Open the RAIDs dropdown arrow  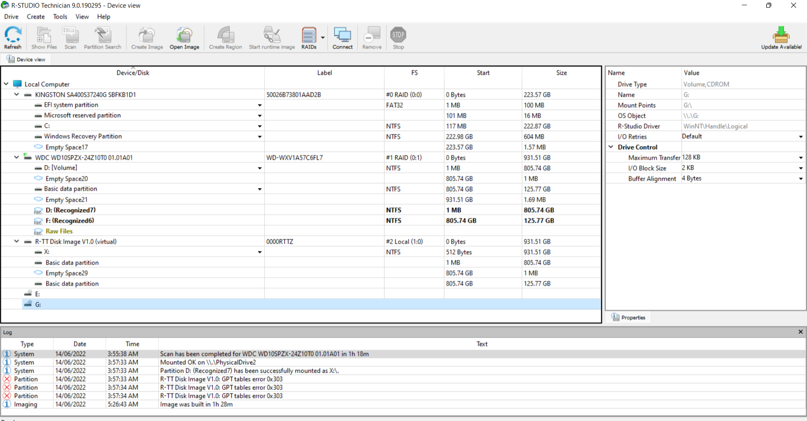323,37
